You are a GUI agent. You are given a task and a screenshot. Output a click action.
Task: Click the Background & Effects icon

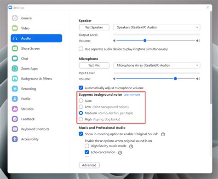(15, 79)
